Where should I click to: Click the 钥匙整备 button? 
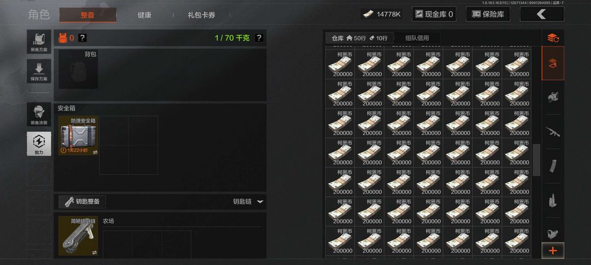(82, 202)
